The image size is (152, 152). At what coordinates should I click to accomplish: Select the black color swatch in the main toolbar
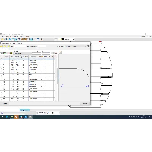point(63,40)
